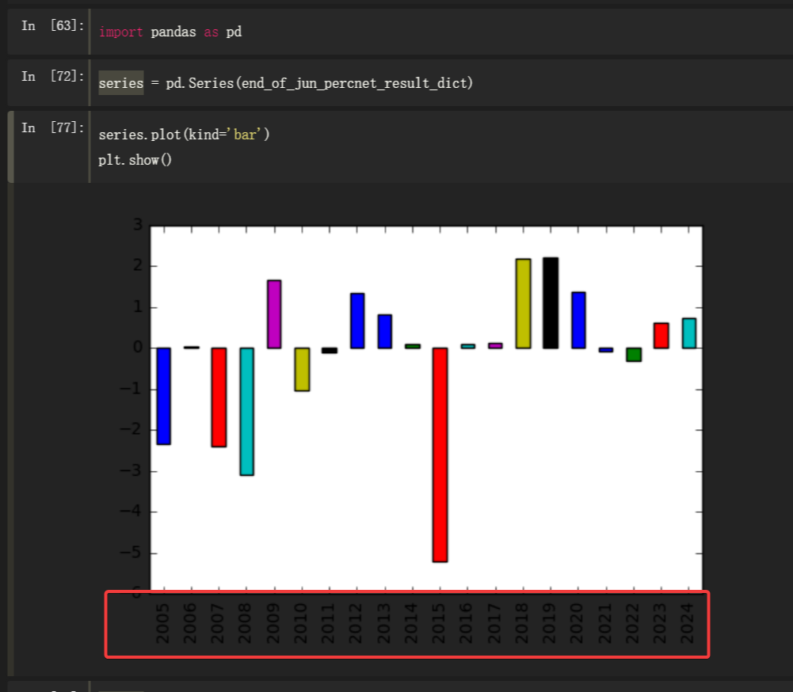Click the blue 2013 bar
The width and height of the screenshot is (793, 692).
(385, 332)
